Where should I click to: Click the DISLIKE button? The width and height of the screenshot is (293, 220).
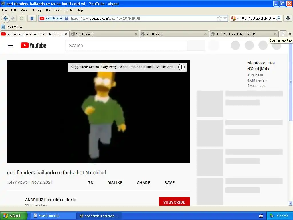[x=115, y=183]
